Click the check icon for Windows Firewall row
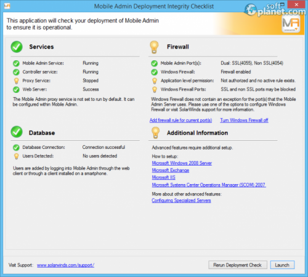This screenshot has width=308, height=277. click(155, 72)
